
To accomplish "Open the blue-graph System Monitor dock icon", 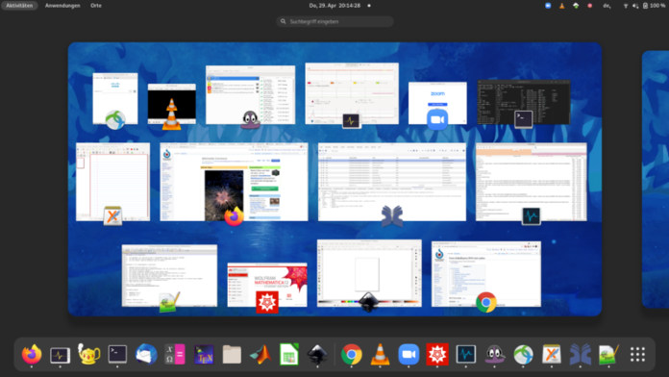I will (466, 354).
